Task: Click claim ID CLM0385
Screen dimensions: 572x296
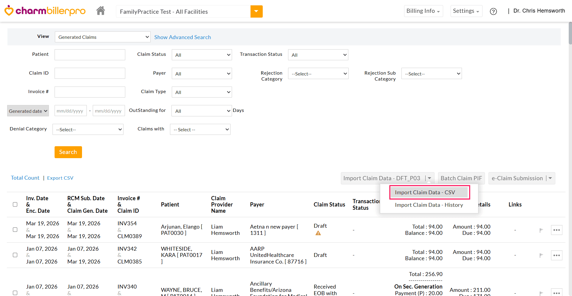Action: point(130,262)
